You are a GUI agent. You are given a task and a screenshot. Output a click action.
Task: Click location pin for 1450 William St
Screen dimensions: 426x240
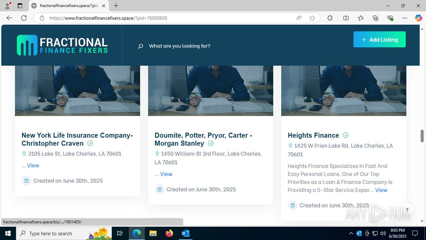click(x=157, y=154)
